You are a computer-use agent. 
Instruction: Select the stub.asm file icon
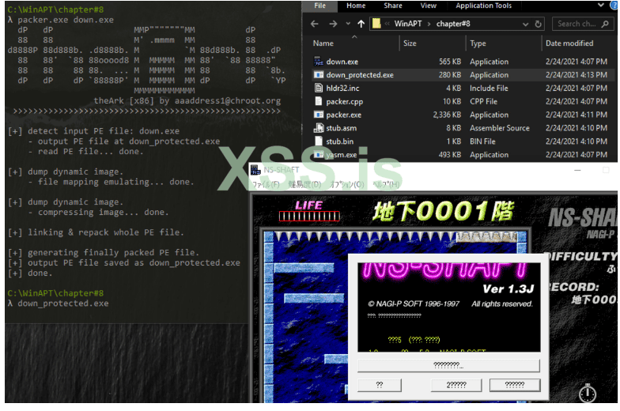click(318, 128)
